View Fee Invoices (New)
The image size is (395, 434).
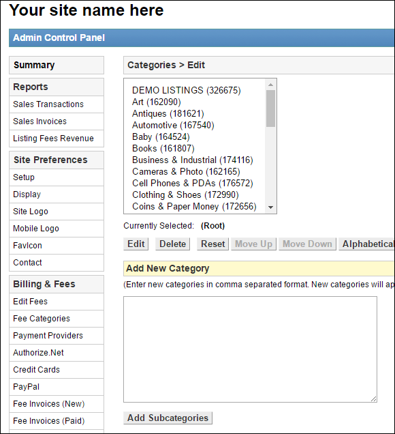[x=57, y=404]
